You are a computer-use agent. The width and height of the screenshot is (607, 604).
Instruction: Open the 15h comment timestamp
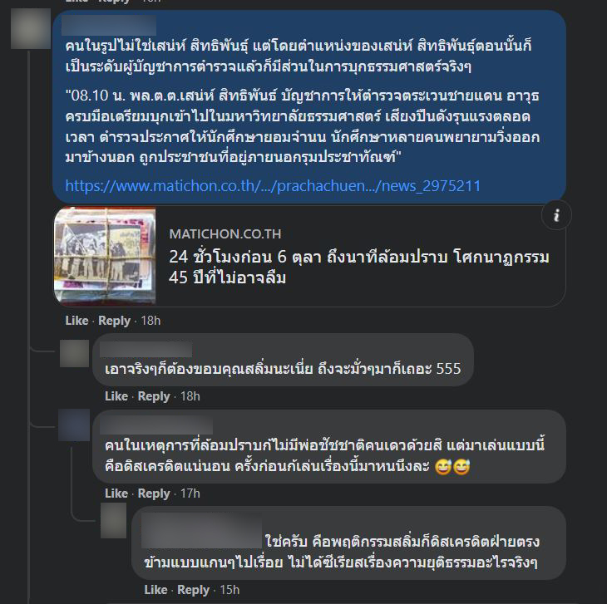[229, 590]
